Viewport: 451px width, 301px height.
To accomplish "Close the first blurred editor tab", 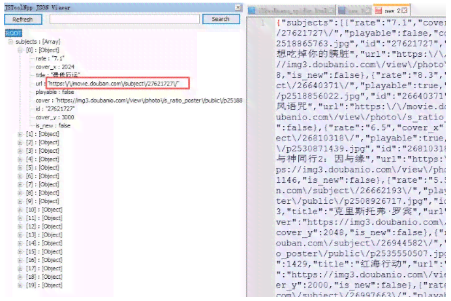I will click(x=332, y=10).
